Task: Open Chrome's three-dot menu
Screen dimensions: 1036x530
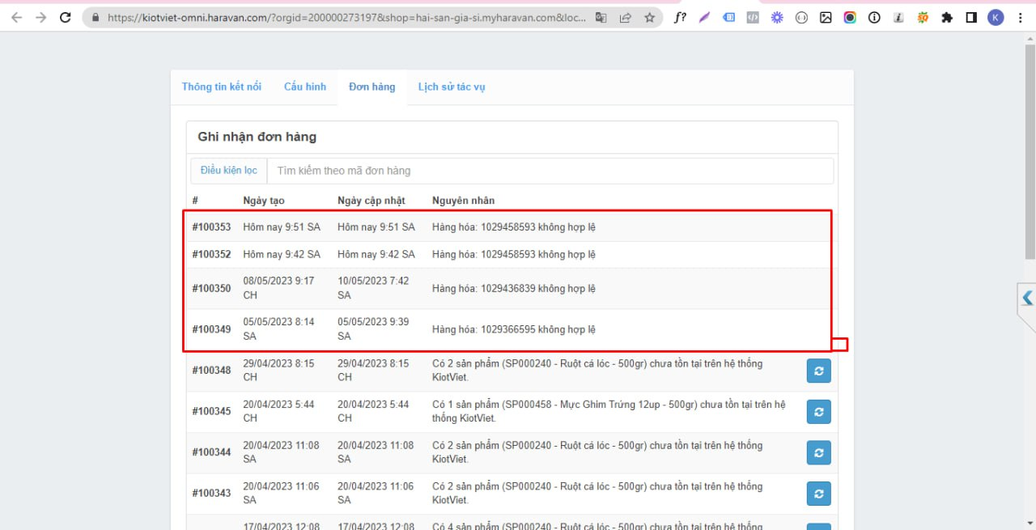Action: (x=1020, y=18)
